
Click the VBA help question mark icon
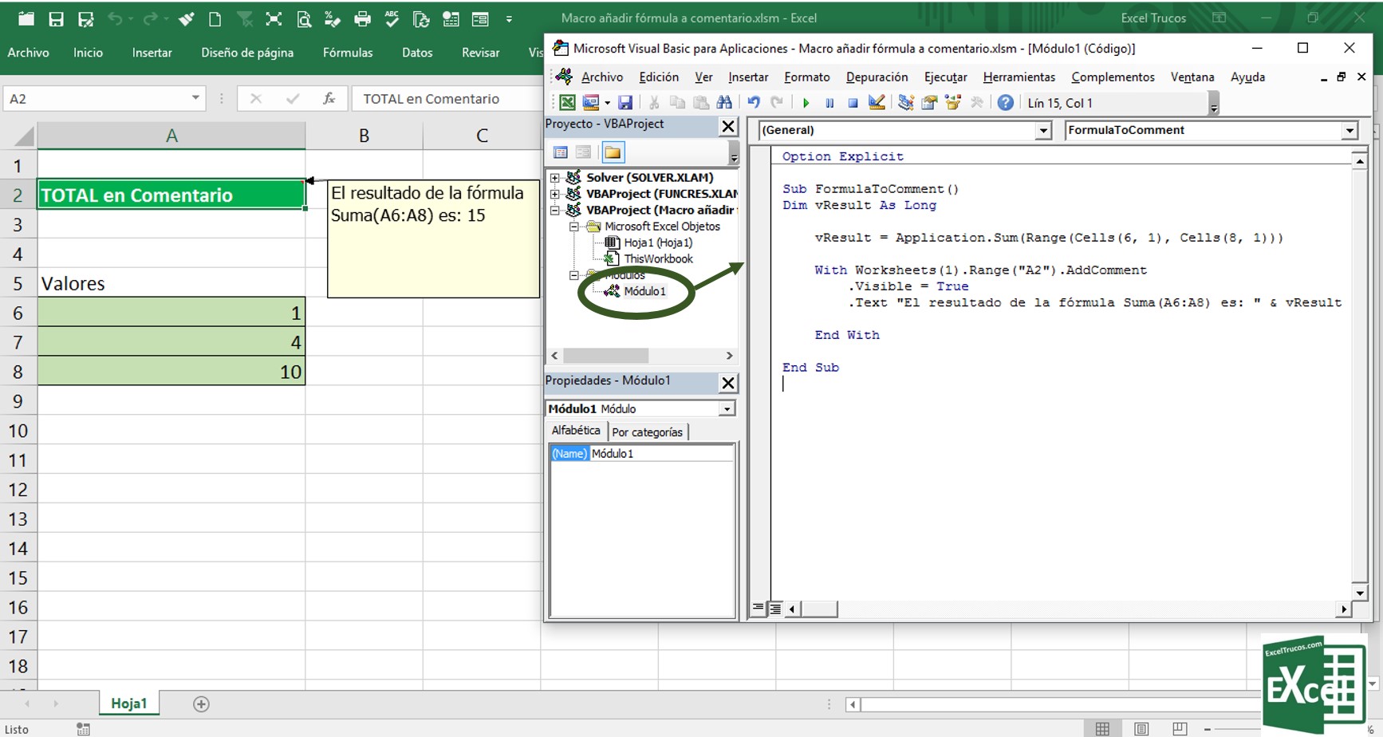tap(1005, 103)
